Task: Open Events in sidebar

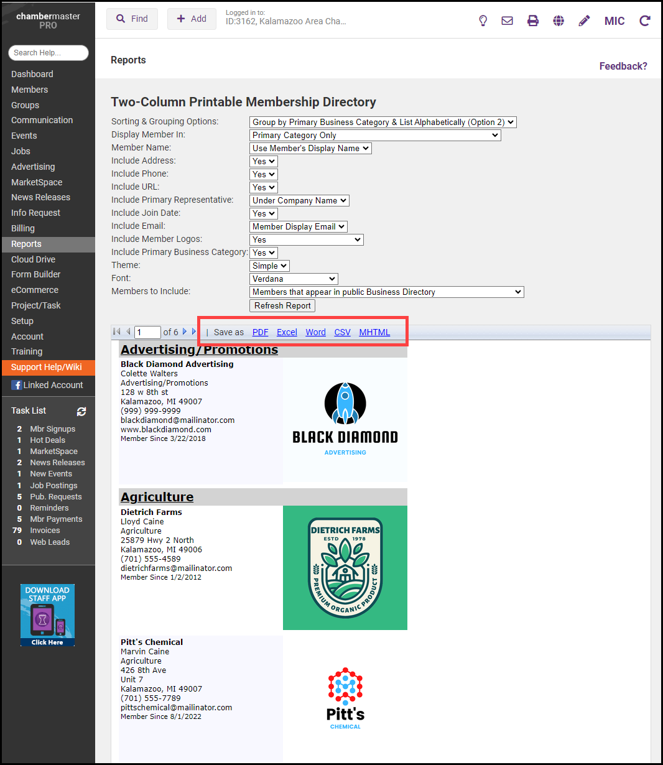Action: click(x=24, y=136)
